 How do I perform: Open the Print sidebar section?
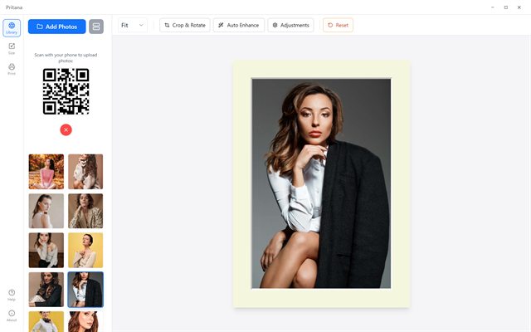pos(12,69)
